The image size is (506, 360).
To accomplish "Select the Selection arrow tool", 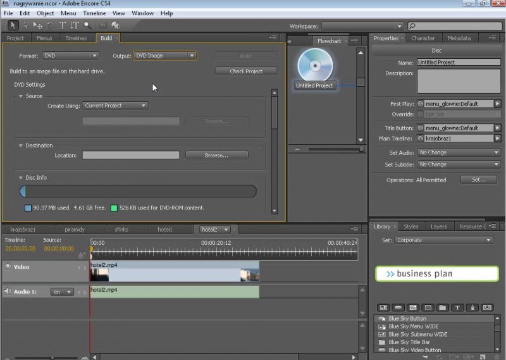I will [x=13, y=25].
